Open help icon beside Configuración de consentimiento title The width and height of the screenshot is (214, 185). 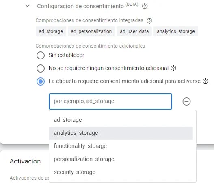tap(145, 6)
